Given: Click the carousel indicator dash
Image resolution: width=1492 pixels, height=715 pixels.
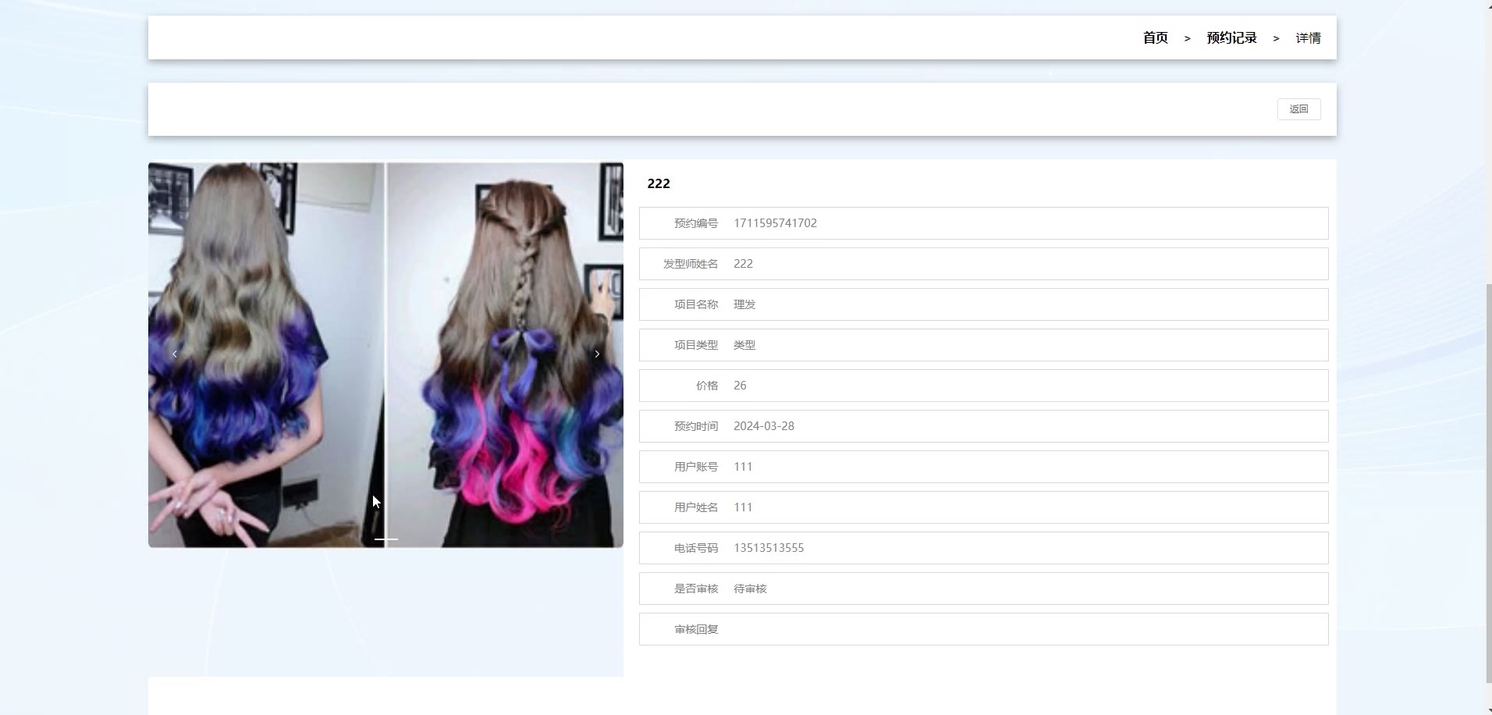Looking at the screenshot, I should click(385, 539).
